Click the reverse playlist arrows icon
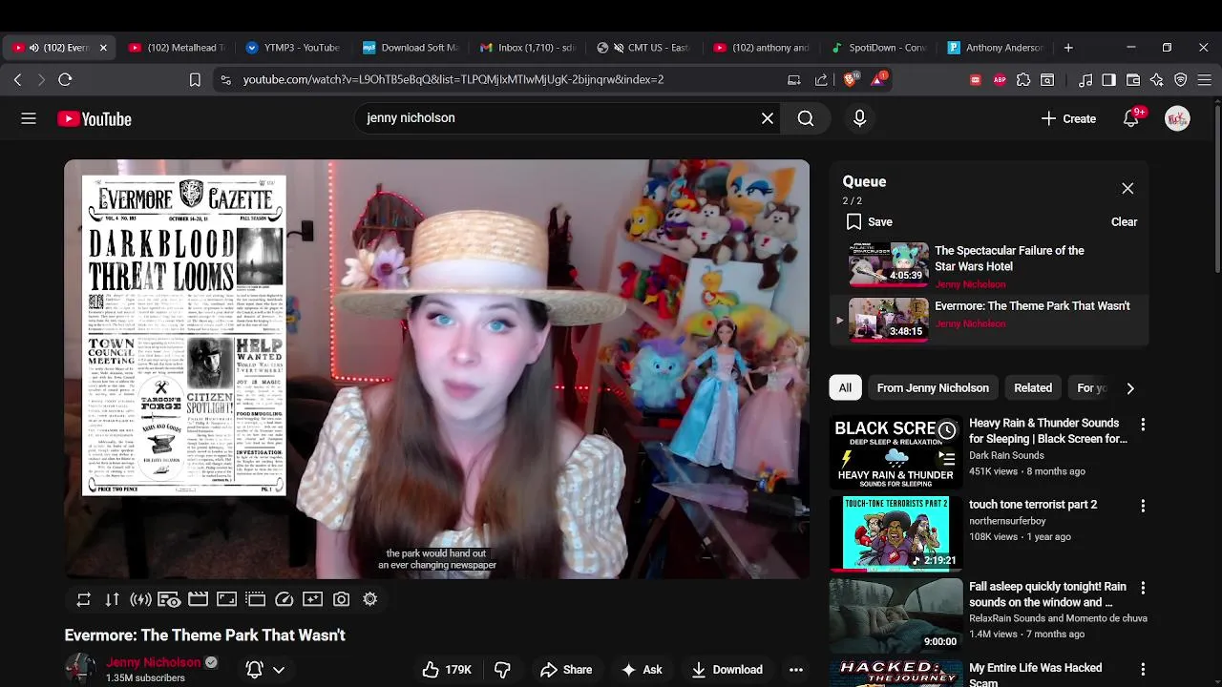The width and height of the screenshot is (1222, 687). pyautogui.click(x=113, y=599)
